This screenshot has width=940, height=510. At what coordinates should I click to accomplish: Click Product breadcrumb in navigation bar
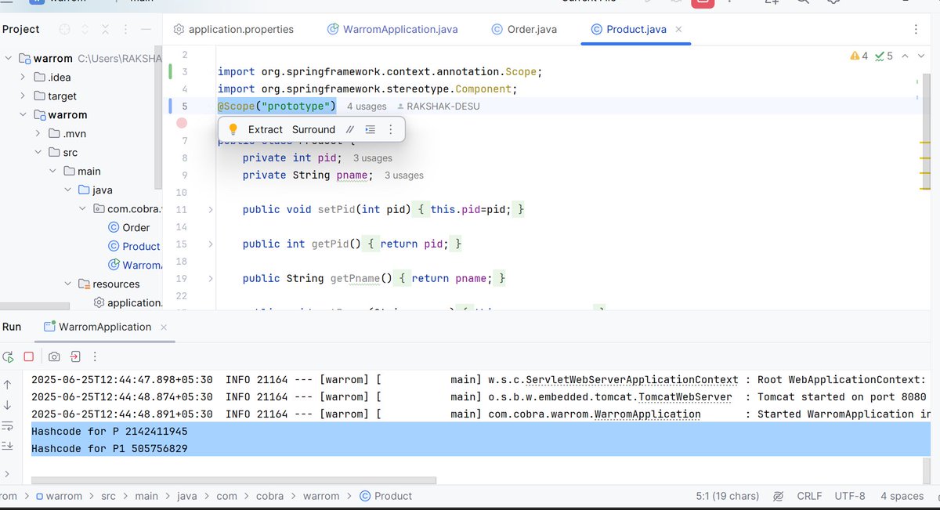coord(386,496)
